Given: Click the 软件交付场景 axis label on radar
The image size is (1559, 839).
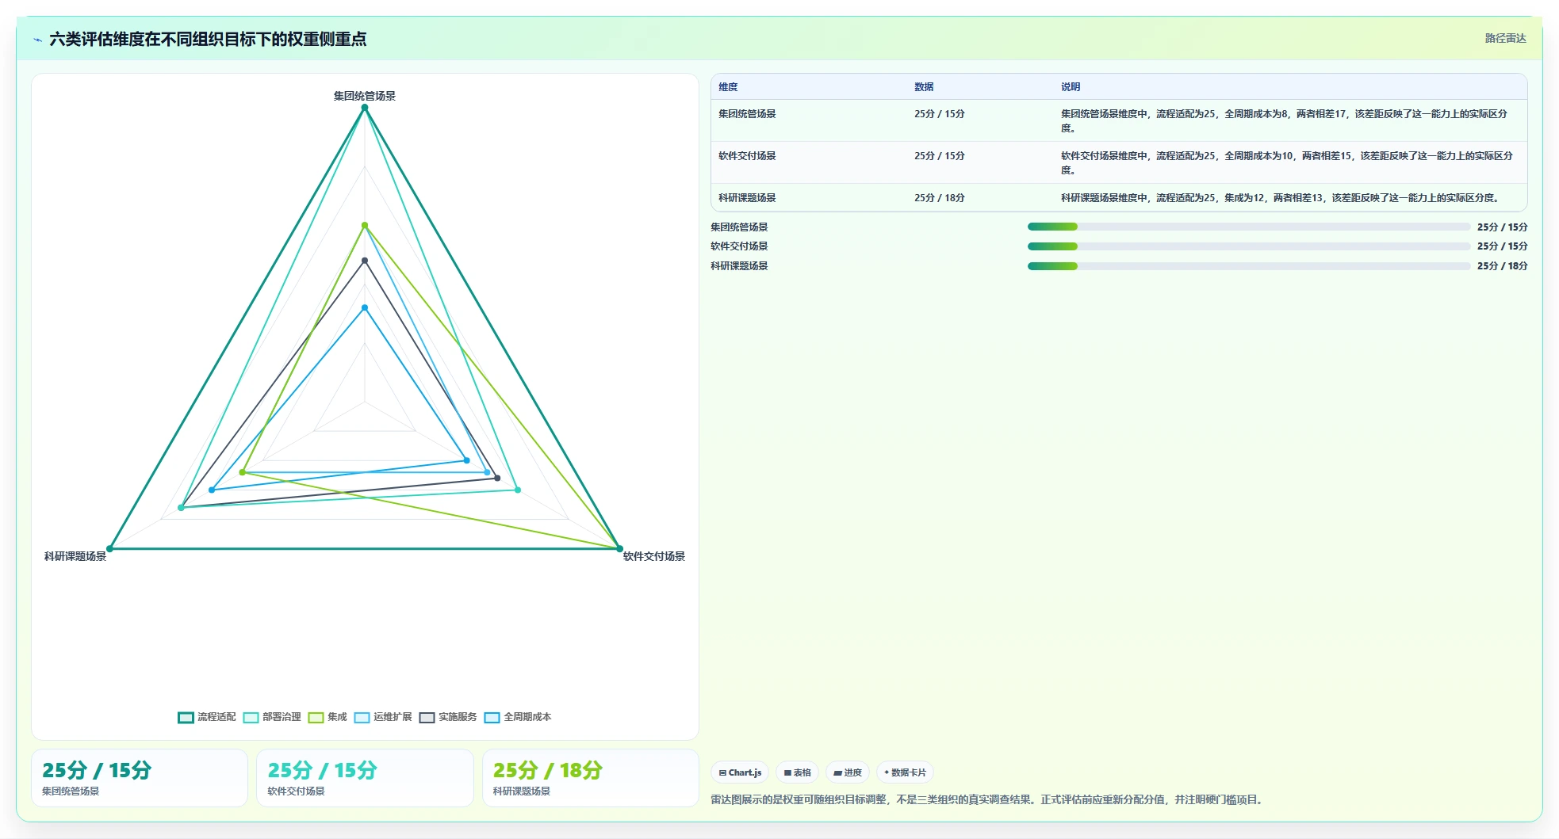Looking at the screenshot, I should (654, 556).
